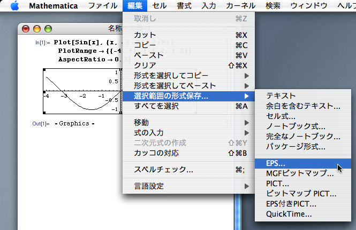The height and width of the screenshot is (230, 356).
Task: Select EPS... in the save-as submenu
Action: tap(276, 163)
